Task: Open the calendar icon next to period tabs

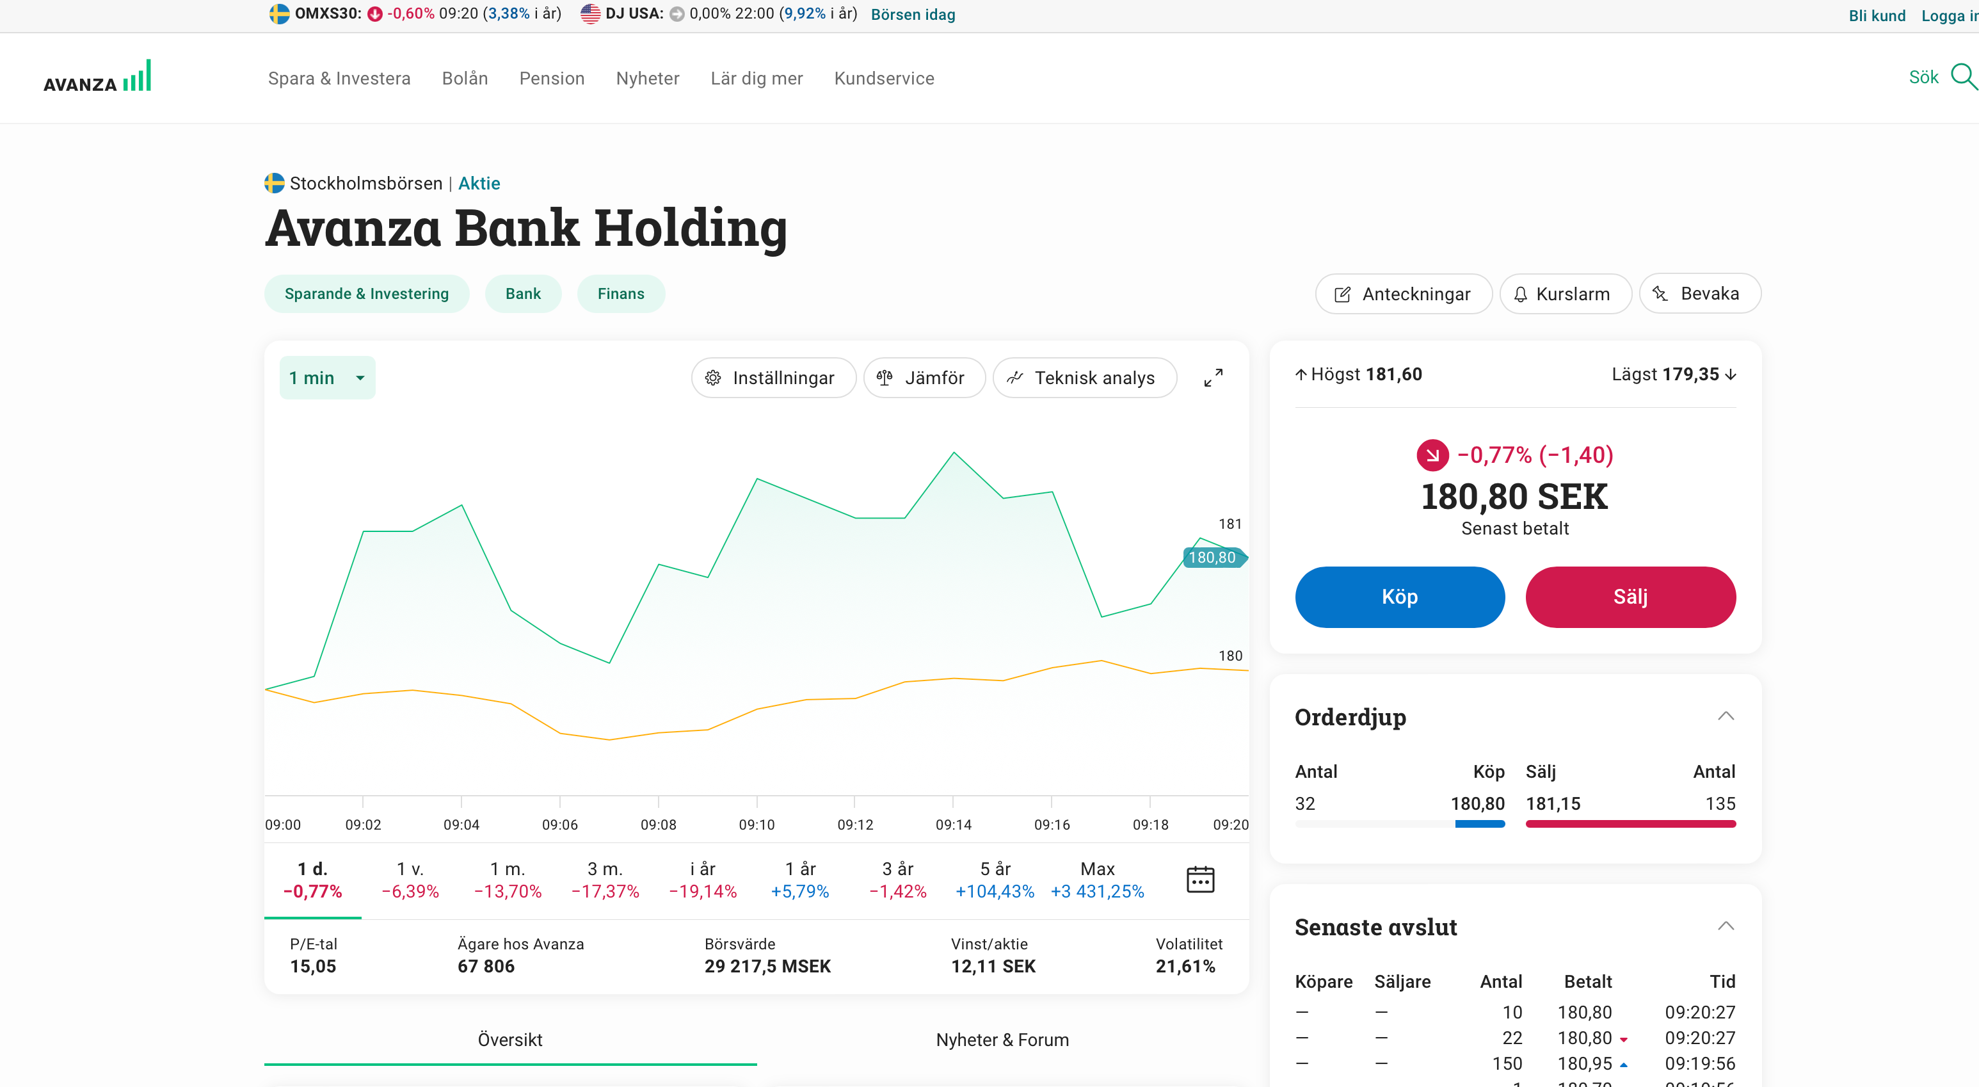Action: click(x=1200, y=879)
